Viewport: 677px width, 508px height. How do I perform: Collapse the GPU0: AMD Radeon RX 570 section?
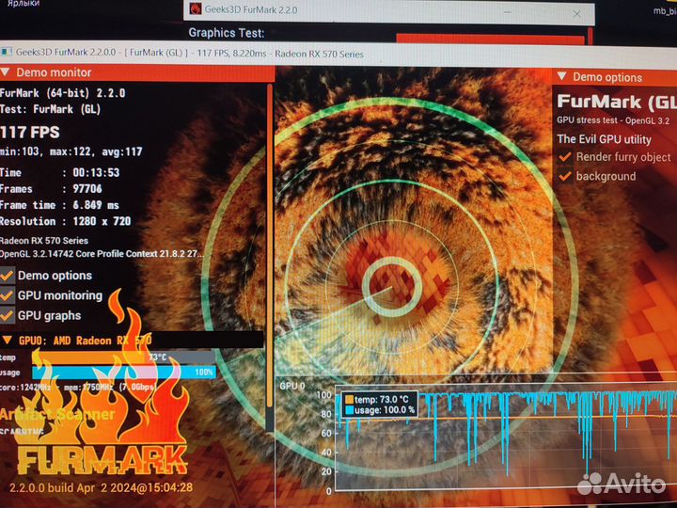click(8, 340)
